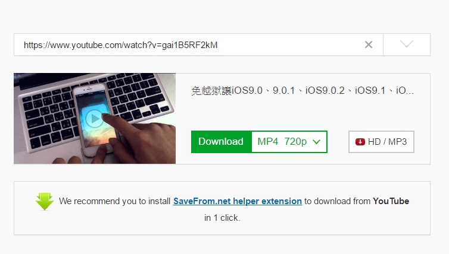Click the green down-arrow SaveFrom icon
The height and width of the screenshot is (254, 449).
tap(45, 202)
